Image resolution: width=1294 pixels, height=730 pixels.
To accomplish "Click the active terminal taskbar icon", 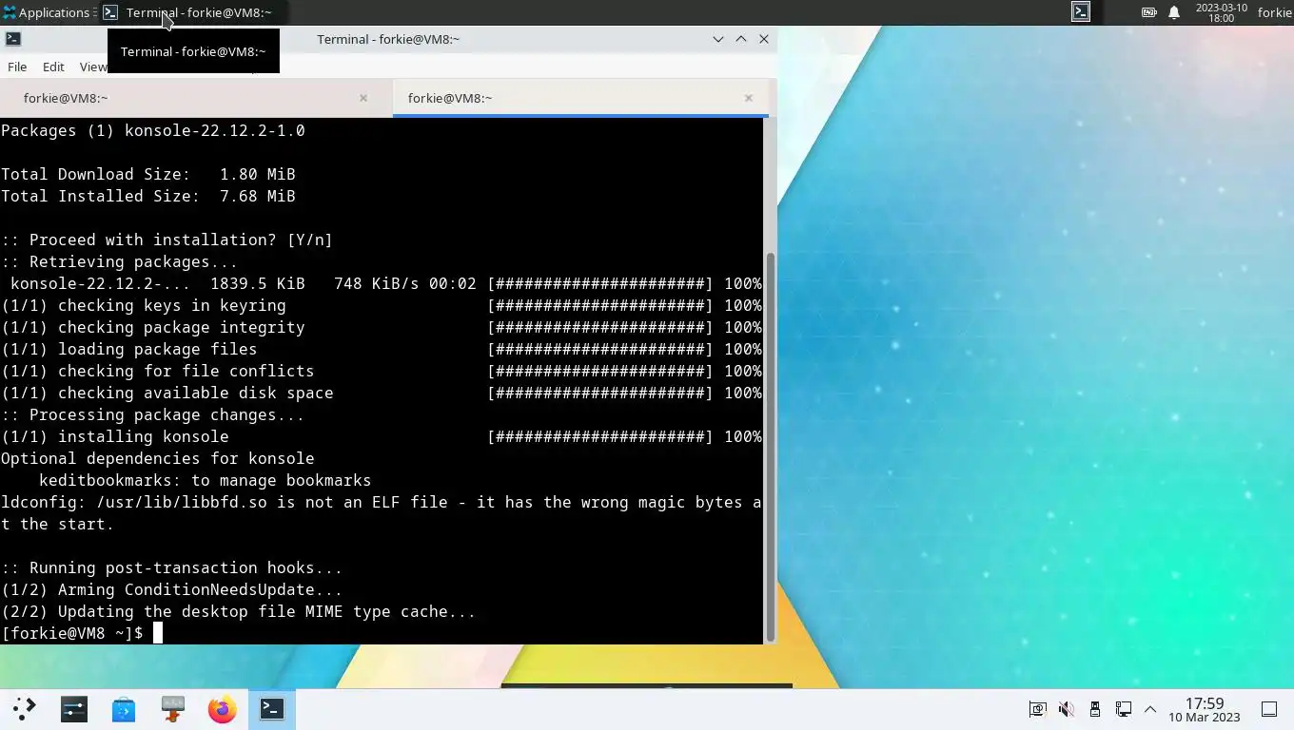I will (272, 709).
